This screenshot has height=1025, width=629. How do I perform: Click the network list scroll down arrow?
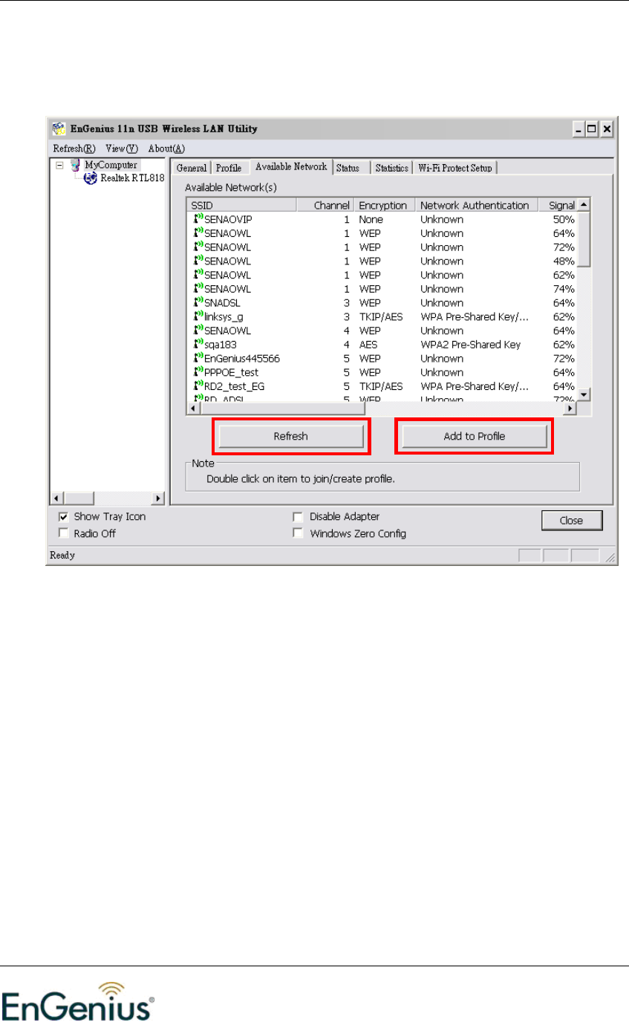(x=584, y=395)
